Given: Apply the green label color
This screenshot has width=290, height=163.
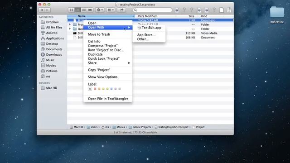Looking at the screenshot, I should [x=107, y=89].
